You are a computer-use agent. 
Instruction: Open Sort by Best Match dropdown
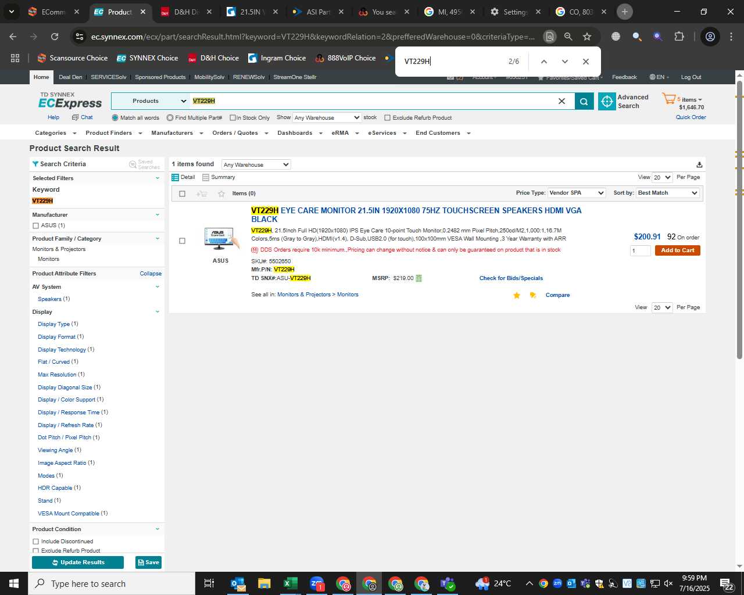click(x=667, y=193)
